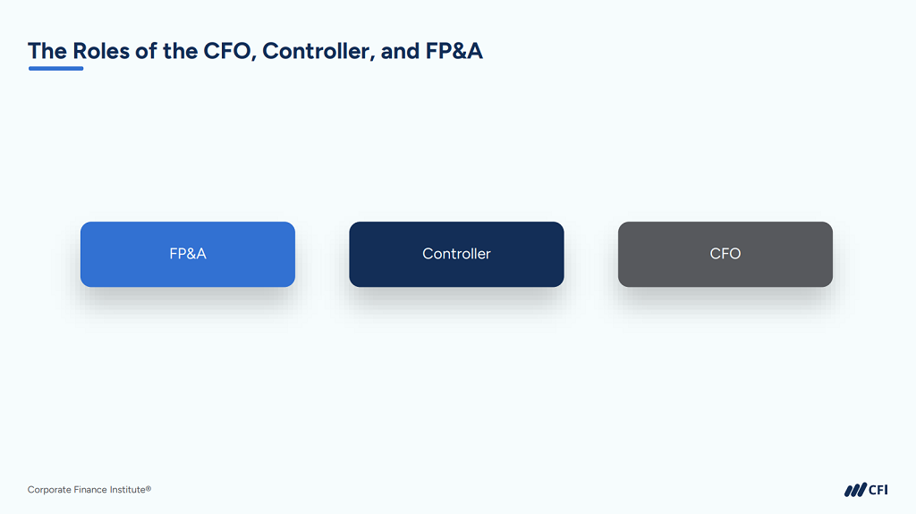916x514 pixels.
Task: Click the word Finance in the footer
Action: click(x=90, y=490)
